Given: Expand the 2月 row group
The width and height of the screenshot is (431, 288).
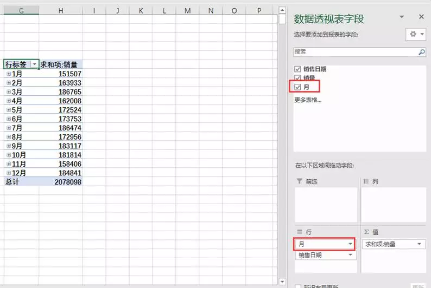Looking at the screenshot, I should pos(9,83).
